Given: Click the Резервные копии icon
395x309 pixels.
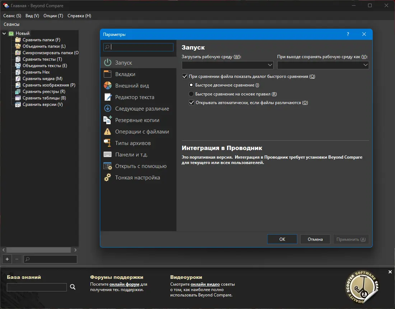Looking at the screenshot, I should [108, 120].
